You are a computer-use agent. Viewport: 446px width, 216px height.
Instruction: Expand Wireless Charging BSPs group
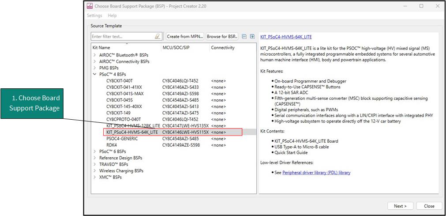coord(94,171)
